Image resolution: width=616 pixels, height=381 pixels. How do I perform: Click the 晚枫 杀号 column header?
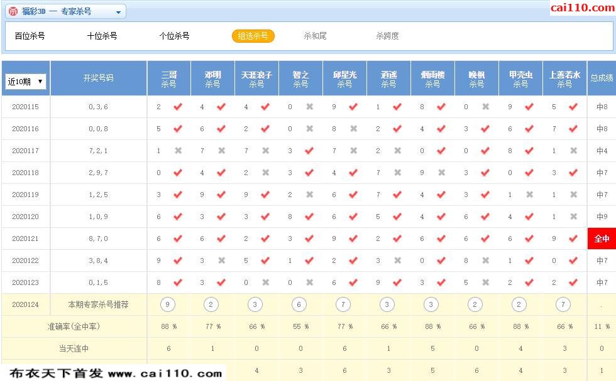(x=476, y=78)
